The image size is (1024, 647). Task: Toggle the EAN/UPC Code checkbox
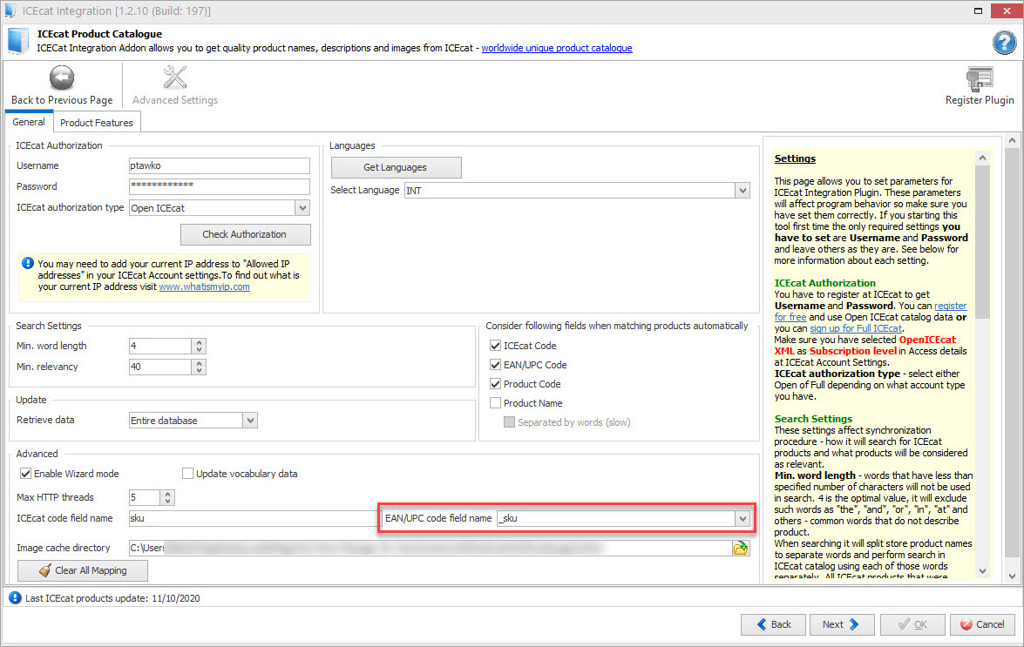point(495,365)
